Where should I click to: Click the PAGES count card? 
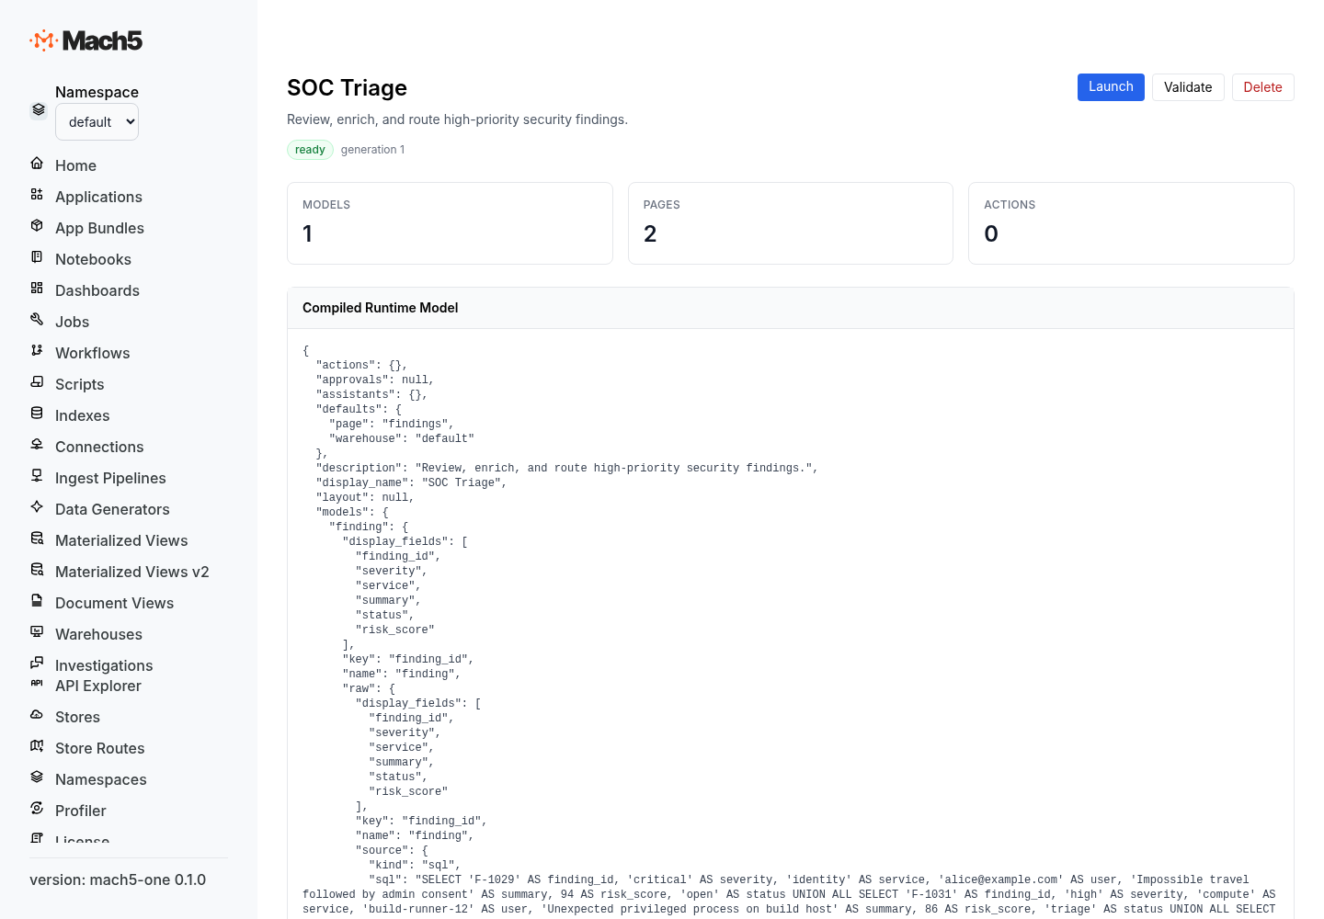tap(791, 223)
